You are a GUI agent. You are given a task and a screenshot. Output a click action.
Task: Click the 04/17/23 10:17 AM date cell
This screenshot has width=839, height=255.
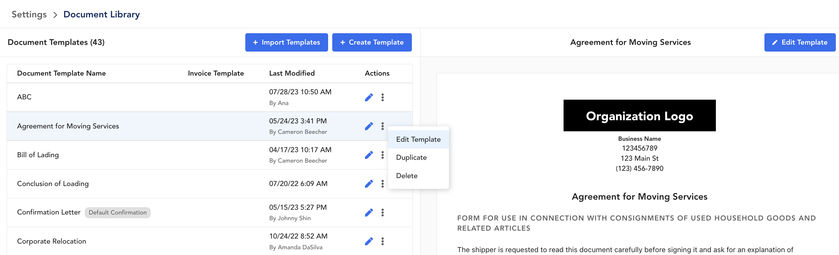300,150
